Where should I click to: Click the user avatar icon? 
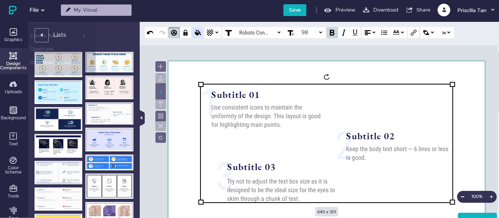444,10
